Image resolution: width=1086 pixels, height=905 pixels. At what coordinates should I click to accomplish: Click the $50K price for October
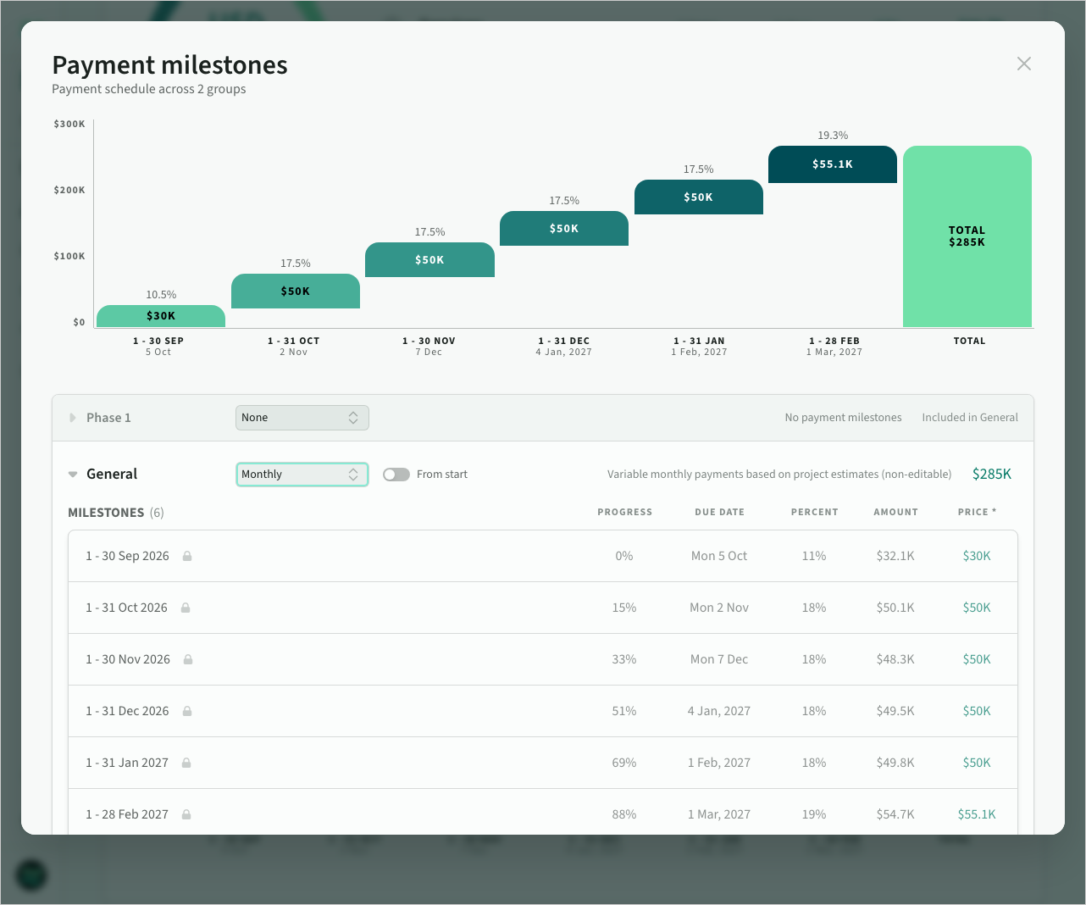coord(977,608)
